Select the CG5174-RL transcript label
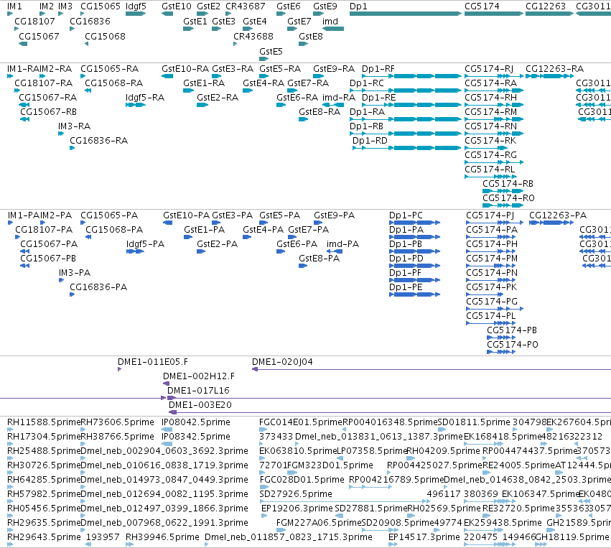611x548 pixels. (x=490, y=169)
